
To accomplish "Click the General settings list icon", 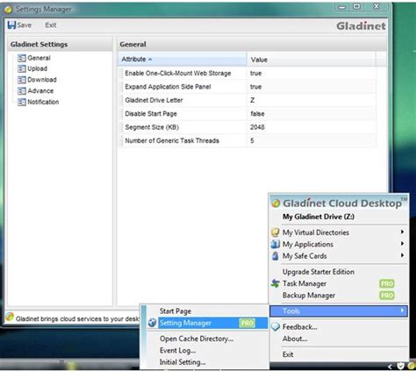I will (21, 58).
